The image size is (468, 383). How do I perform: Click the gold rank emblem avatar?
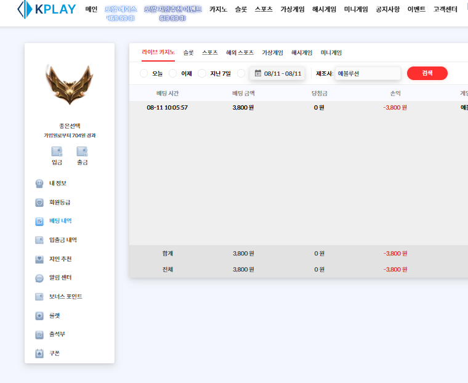pyautogui.click(x=70, y=84)
